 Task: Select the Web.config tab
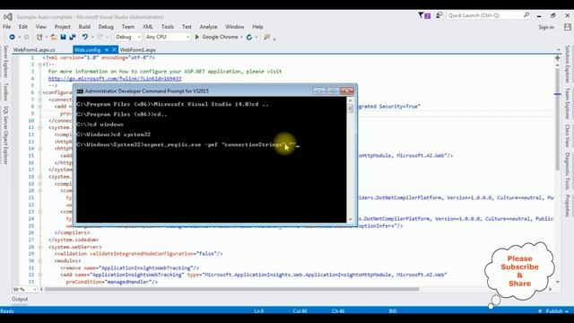coord(87,50)
